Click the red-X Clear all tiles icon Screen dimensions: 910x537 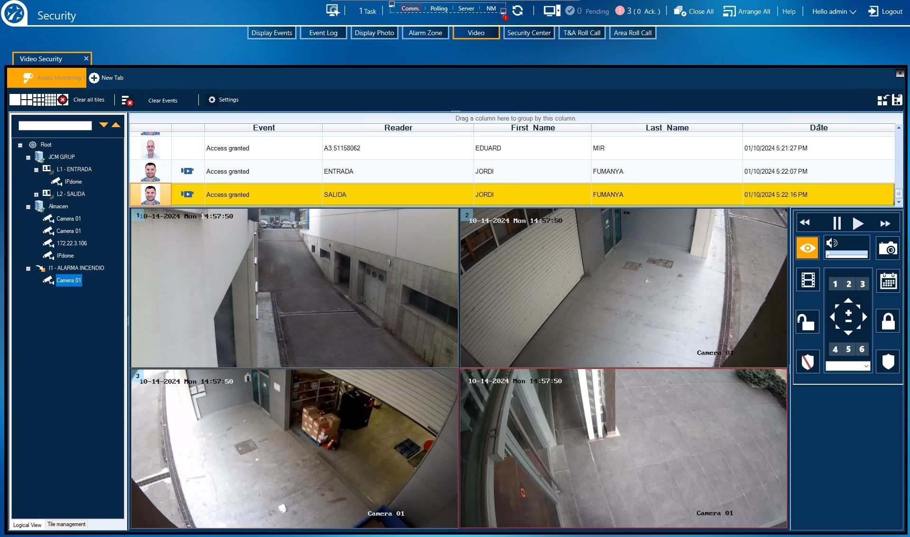coord(63,100)
